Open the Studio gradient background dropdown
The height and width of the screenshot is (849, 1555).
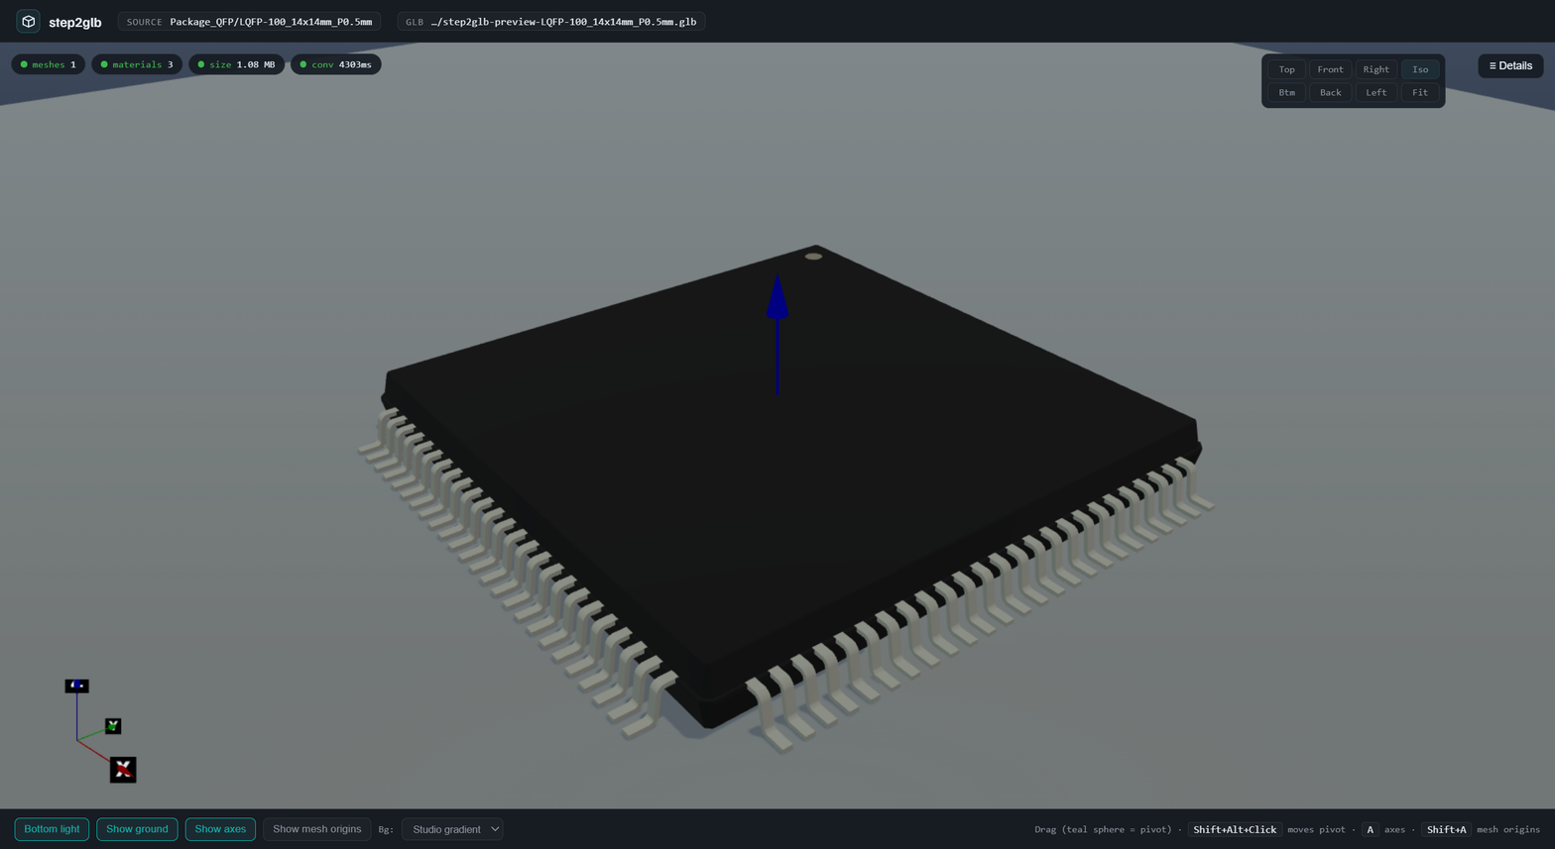[452, 829]
